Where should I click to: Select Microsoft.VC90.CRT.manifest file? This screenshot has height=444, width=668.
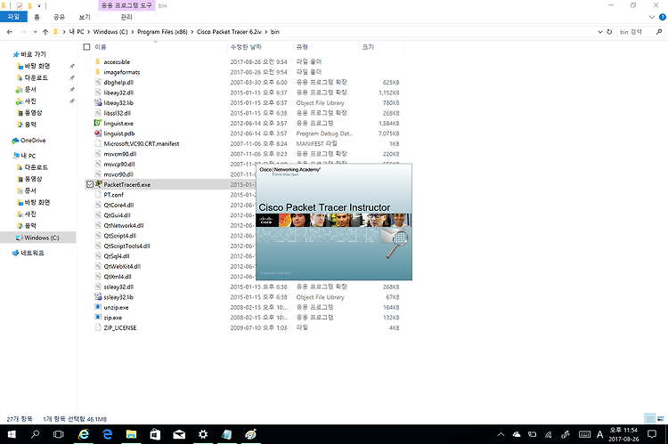pos(142,143)
